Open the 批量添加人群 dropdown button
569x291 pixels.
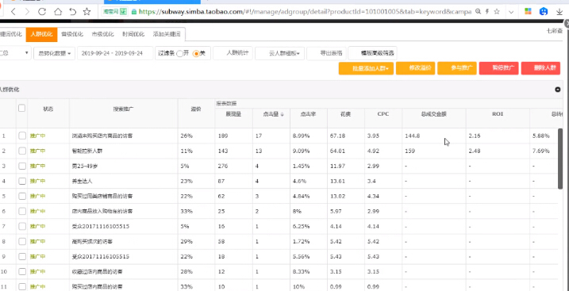[x=366, y=68]
